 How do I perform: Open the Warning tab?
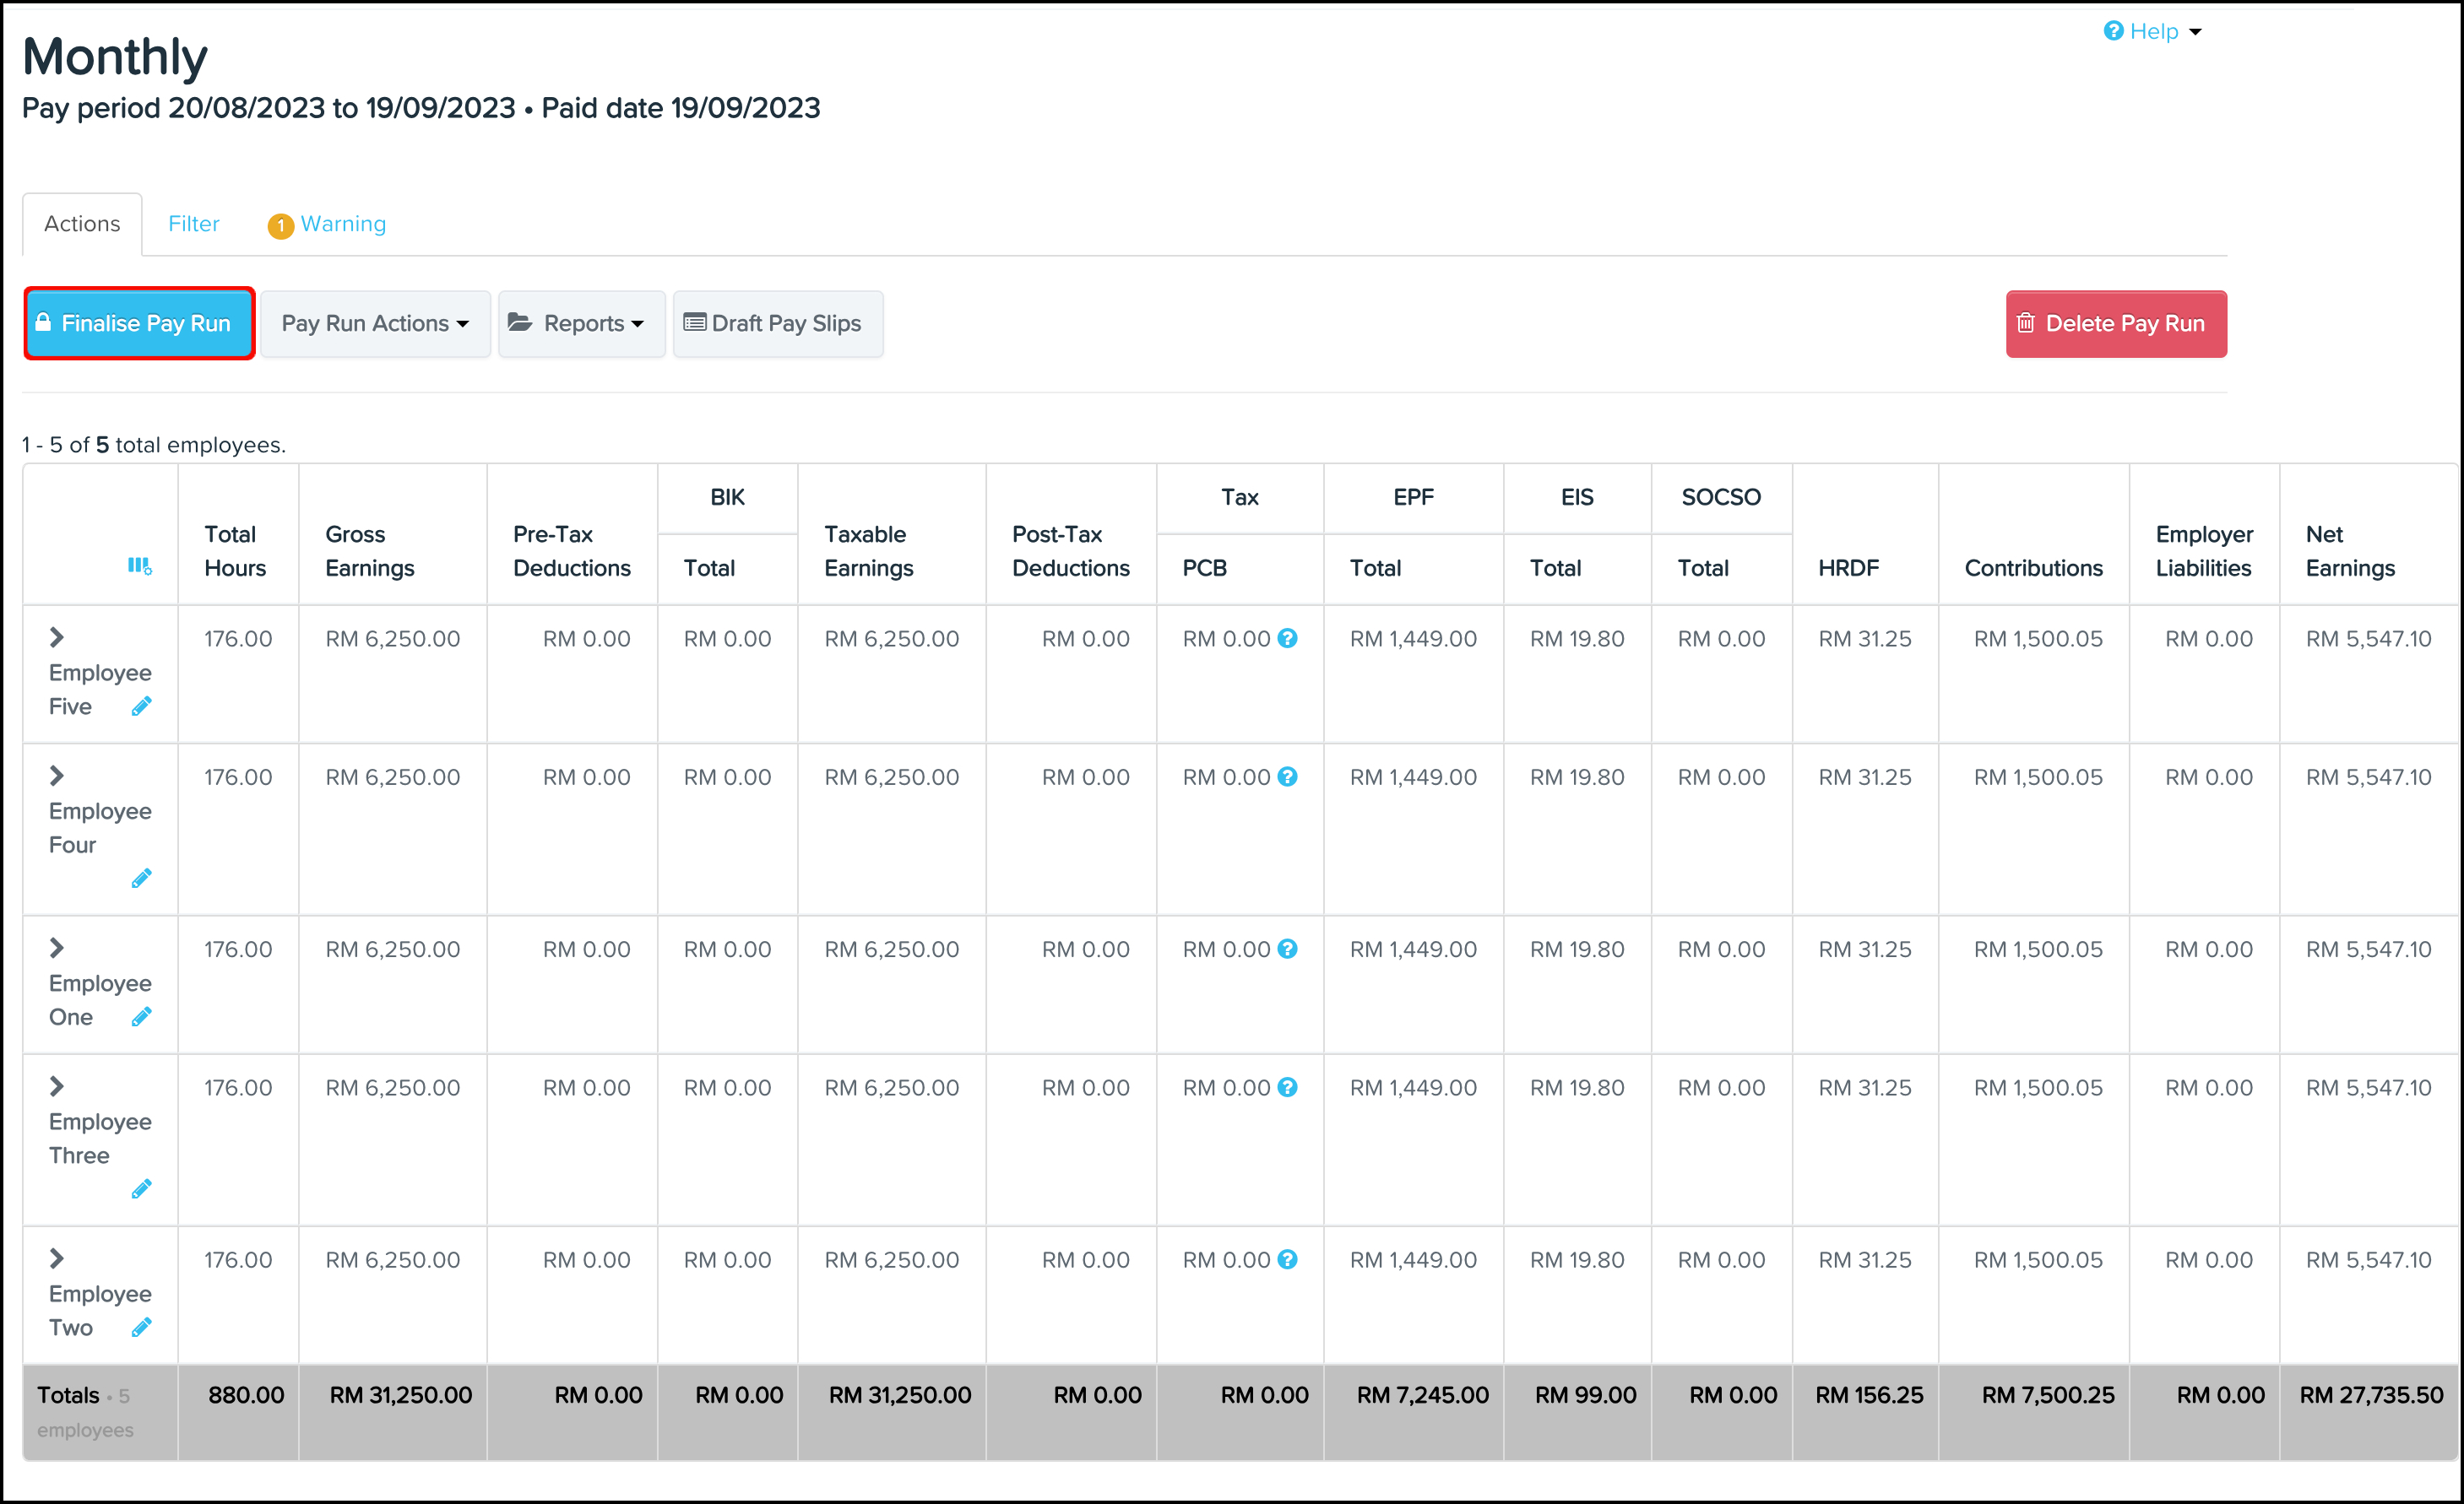tap(328, 224)
